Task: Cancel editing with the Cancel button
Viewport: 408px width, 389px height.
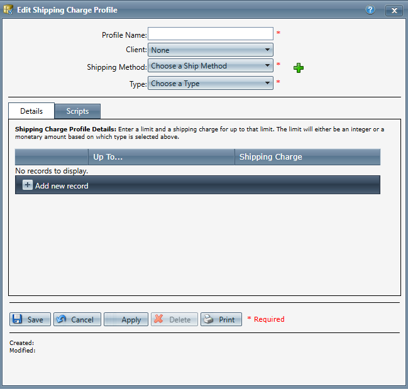Action: 77,319
